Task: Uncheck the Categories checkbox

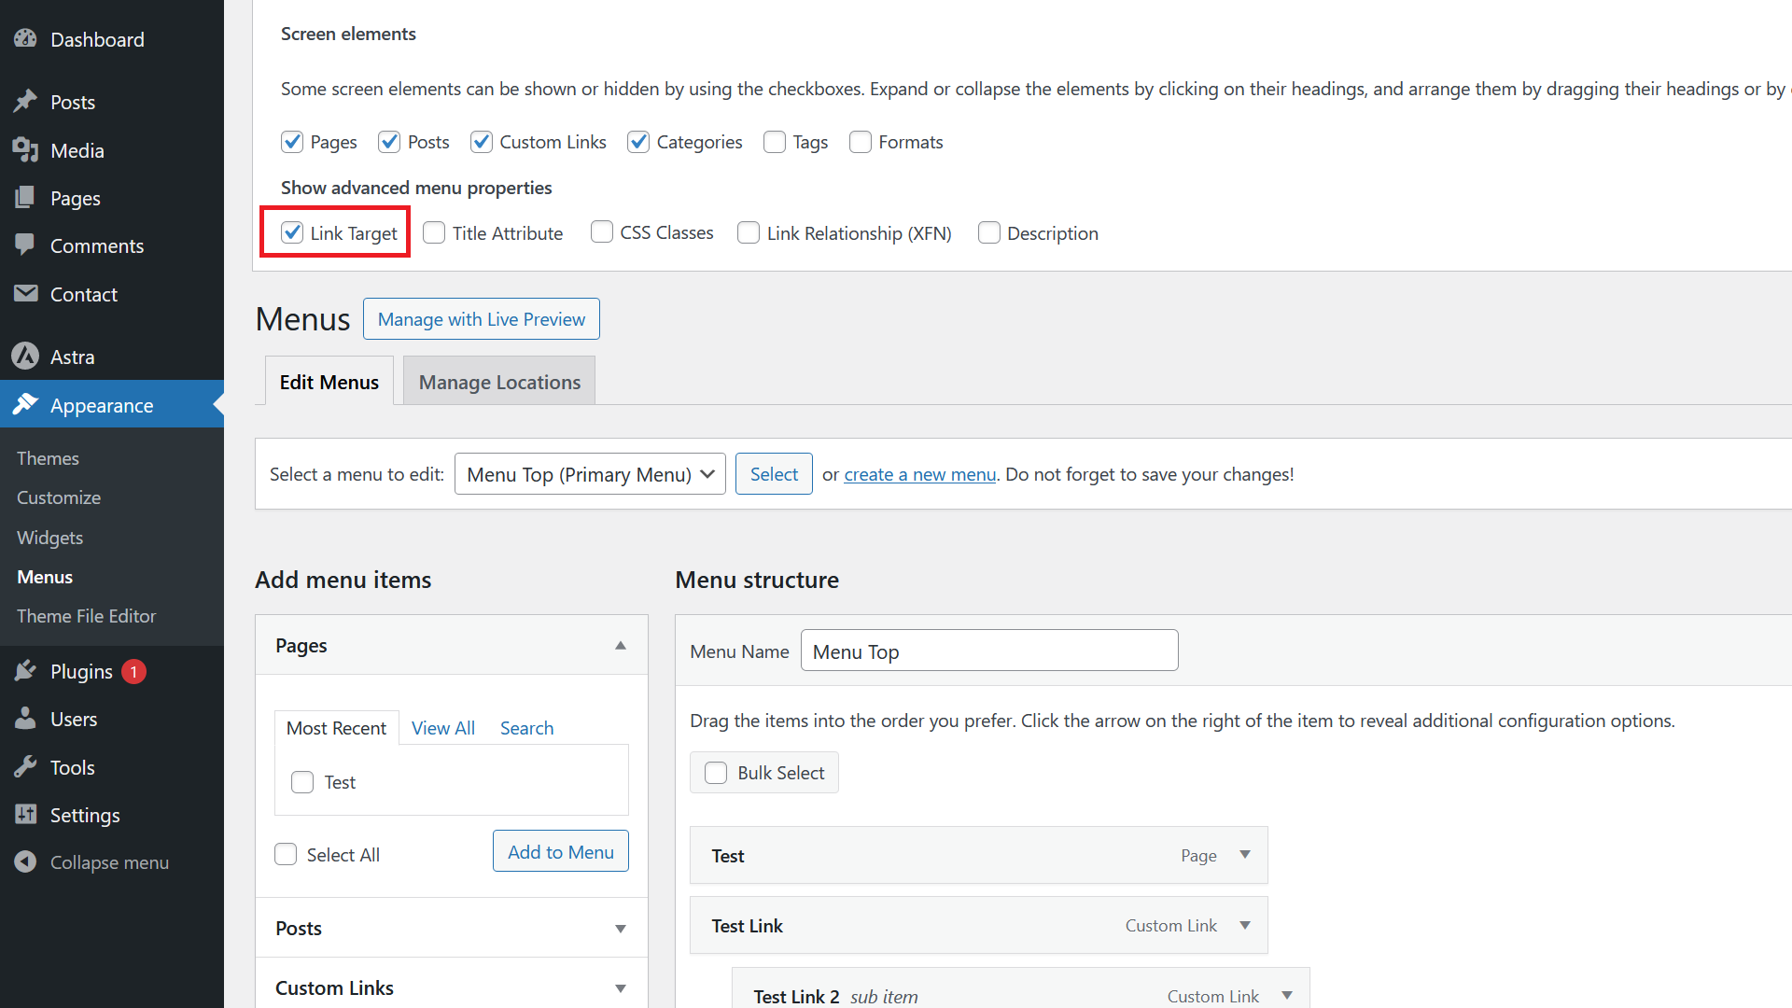Action: [x=638, y=142]
